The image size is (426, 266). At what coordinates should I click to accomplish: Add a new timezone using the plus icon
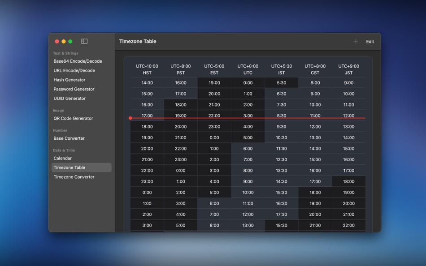point(355,41)
